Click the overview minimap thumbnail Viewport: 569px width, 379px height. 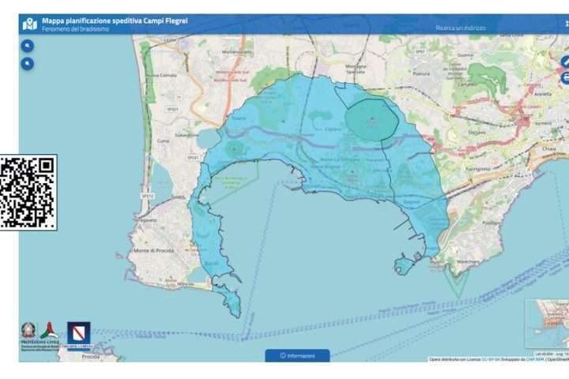coord(547,324)
